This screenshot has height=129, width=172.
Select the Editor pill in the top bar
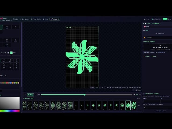(55, 19)
